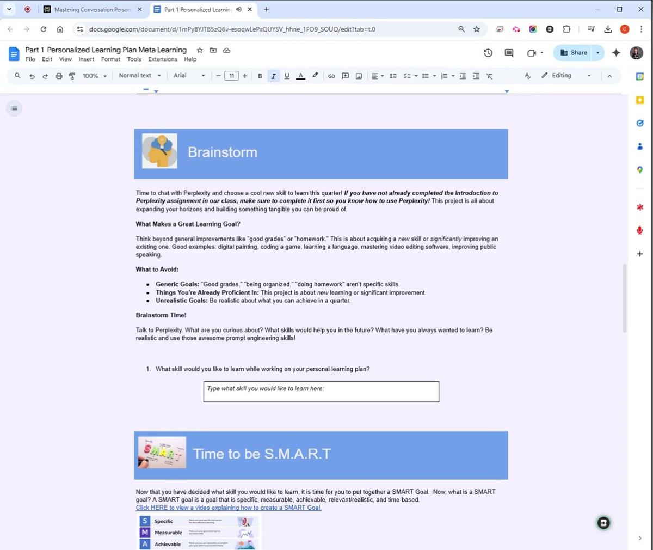The width and height of the screenshot is (653, 550).
Task: Click the Print icon in toolbar
Action: click(x=59, y=76)
